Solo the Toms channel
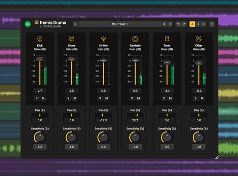This screenshot has width=238, height=176. click(164, 98)
